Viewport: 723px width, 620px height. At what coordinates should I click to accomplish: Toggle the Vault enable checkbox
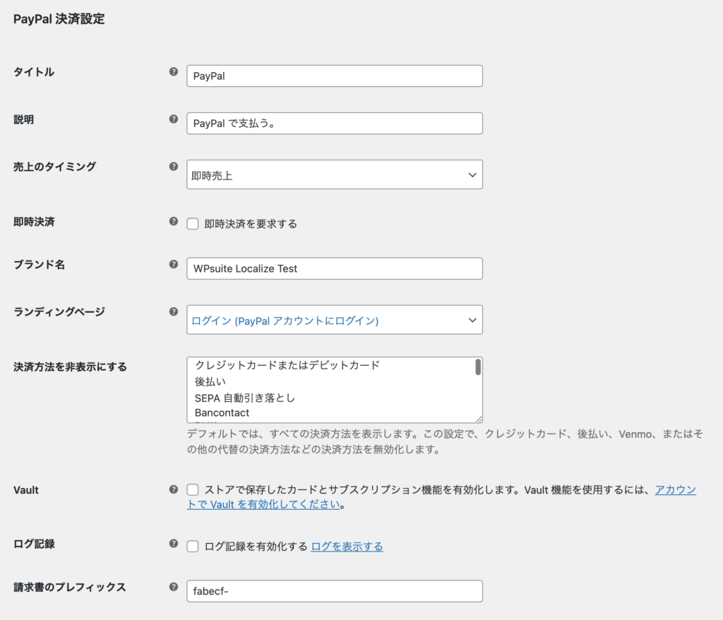(193, 489)
